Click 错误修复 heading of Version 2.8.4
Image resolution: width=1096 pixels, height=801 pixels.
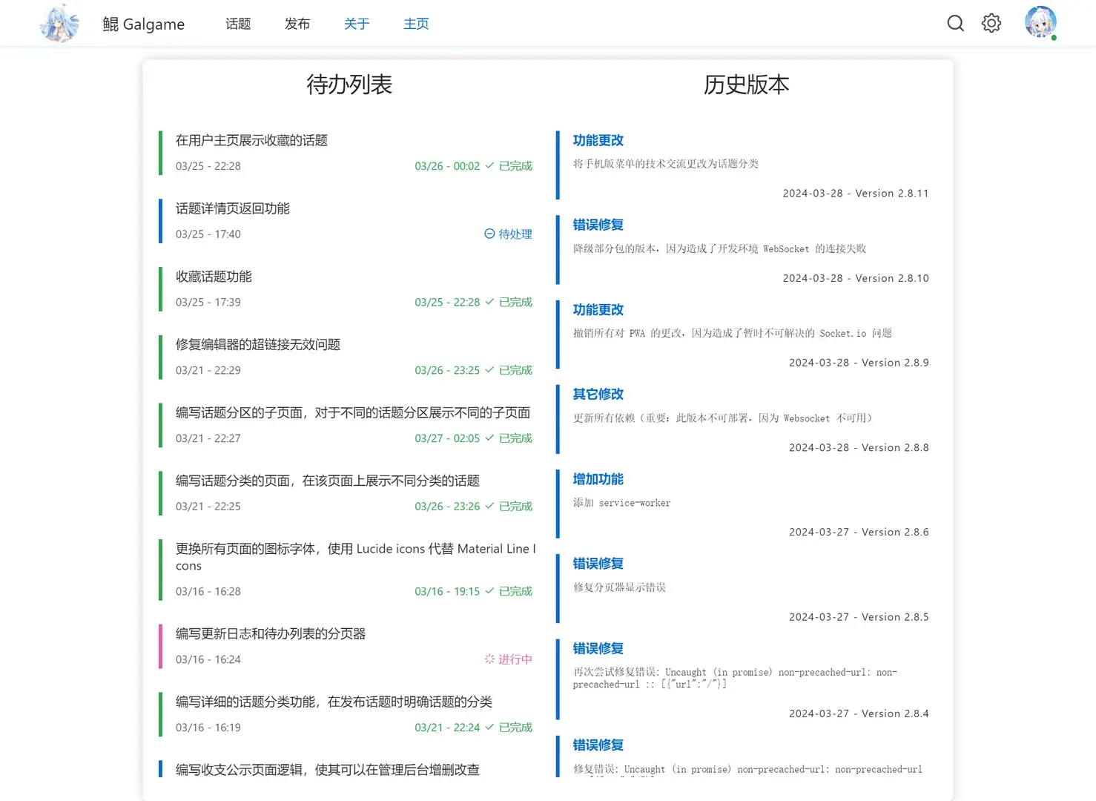click(x=598, y=648)
